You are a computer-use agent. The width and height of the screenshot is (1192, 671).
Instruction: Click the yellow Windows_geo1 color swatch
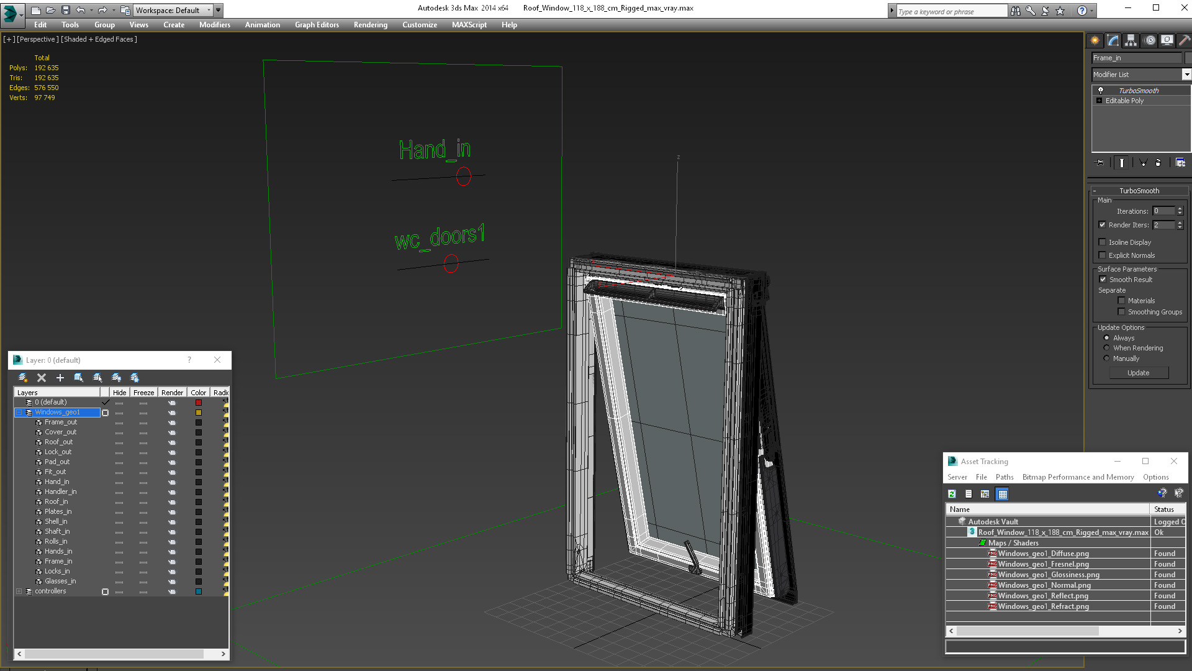click(199, 413)
